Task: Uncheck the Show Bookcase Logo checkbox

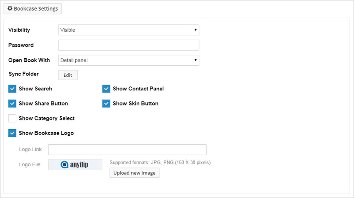Action: coord(12,133)
